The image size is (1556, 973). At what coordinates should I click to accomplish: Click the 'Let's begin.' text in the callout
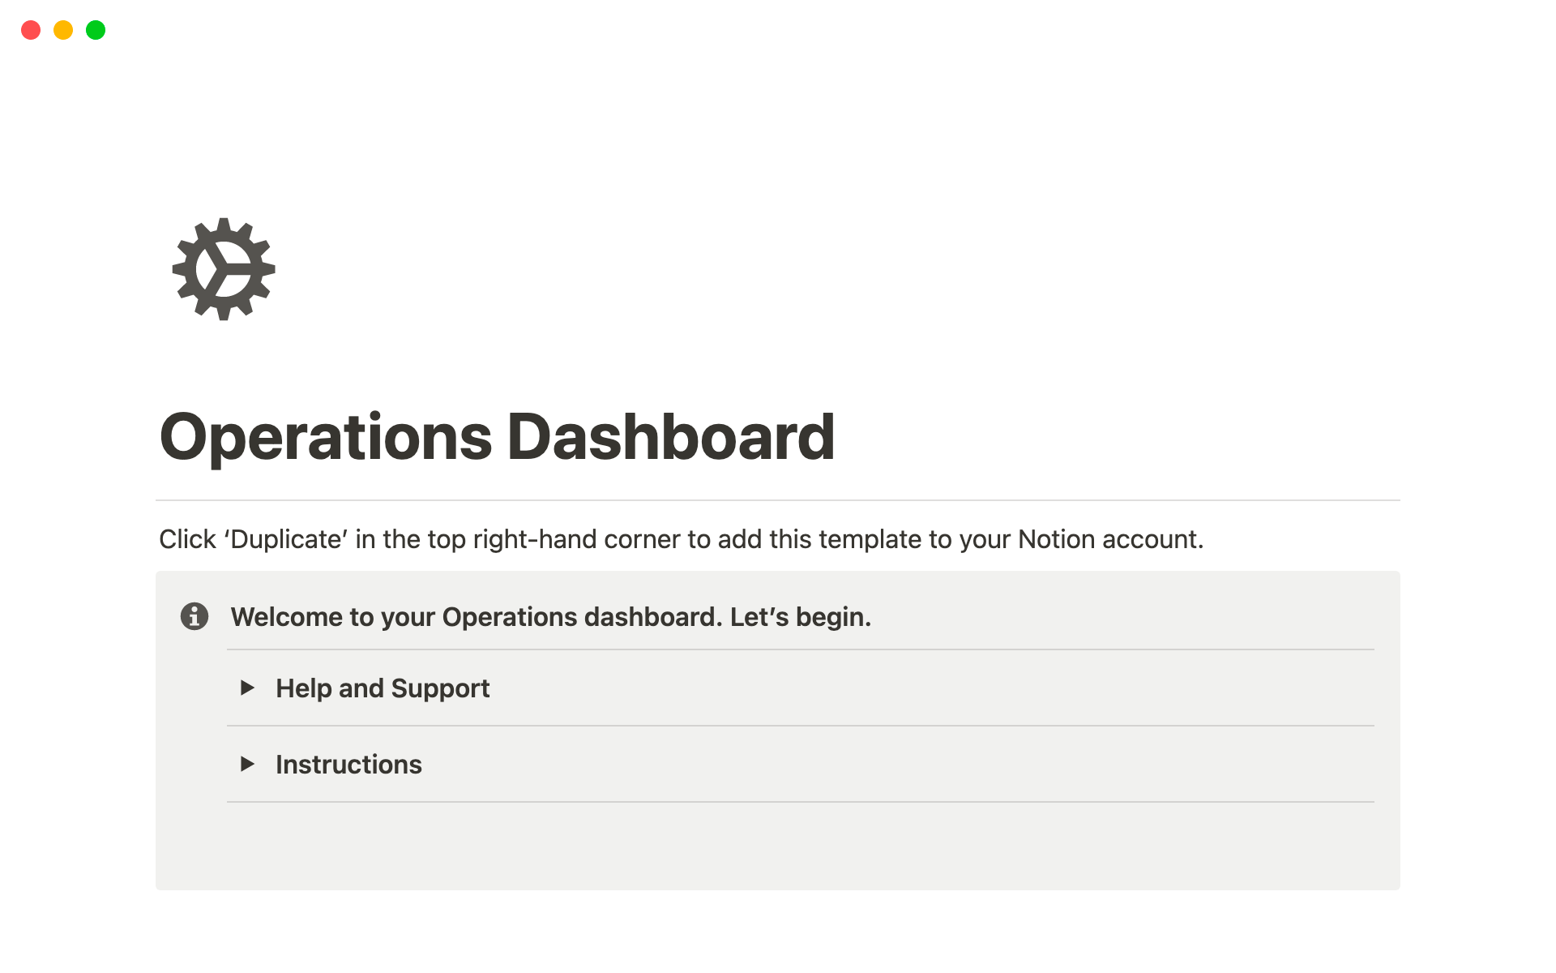click(801, 617)
